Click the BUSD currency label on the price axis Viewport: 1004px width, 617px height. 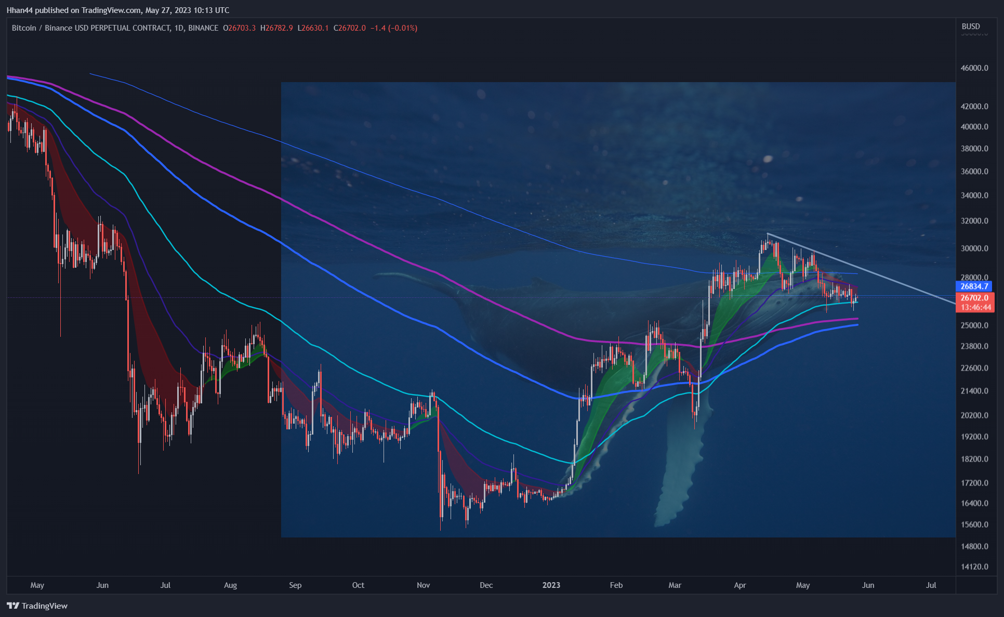(971, 27)
